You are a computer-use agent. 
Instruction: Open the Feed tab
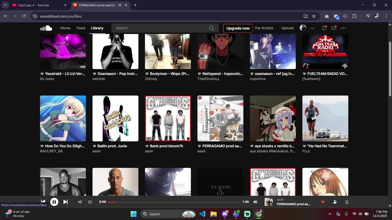[x=81, y=28]
